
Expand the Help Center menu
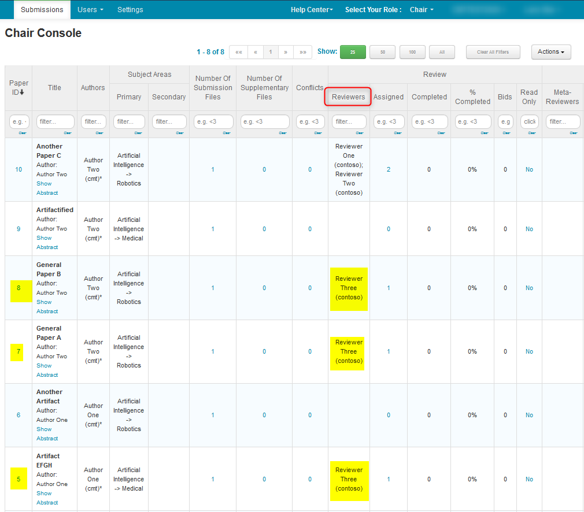point(312,10)
